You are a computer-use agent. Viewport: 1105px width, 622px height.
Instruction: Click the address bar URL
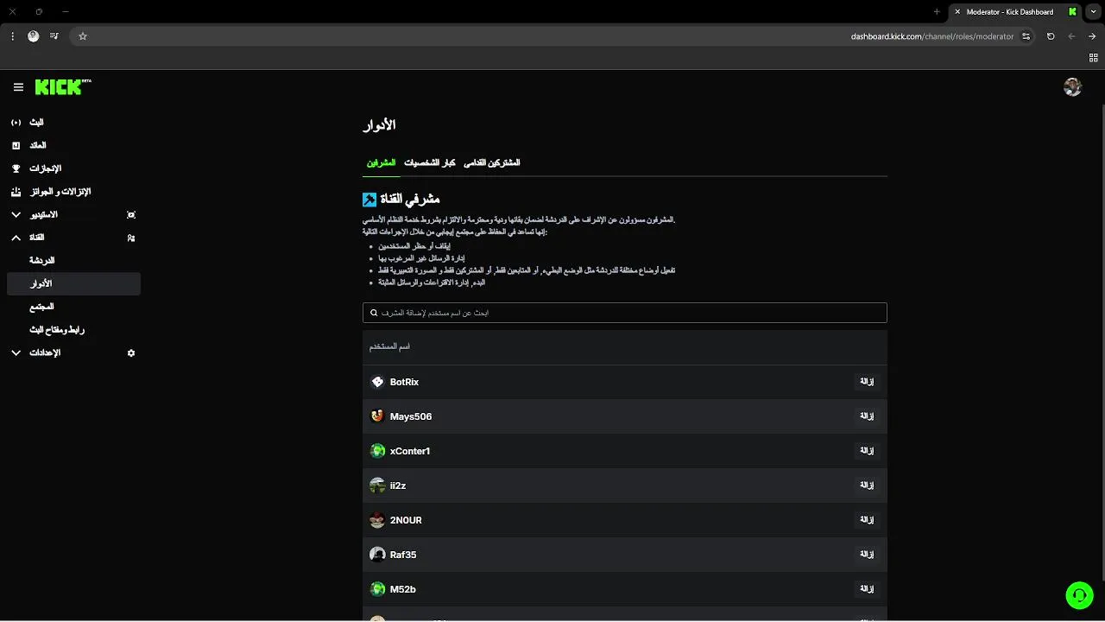[x=932, y=36]
